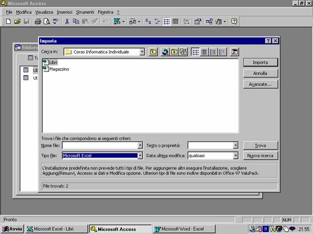
Task: Open the Analyze dropdown arrow
Action: click(139, 21)
